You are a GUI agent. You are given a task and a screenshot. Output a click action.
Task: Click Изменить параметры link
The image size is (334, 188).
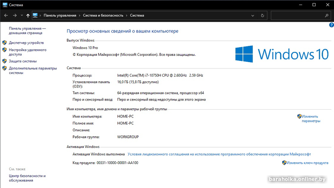[x=311, y=119]
